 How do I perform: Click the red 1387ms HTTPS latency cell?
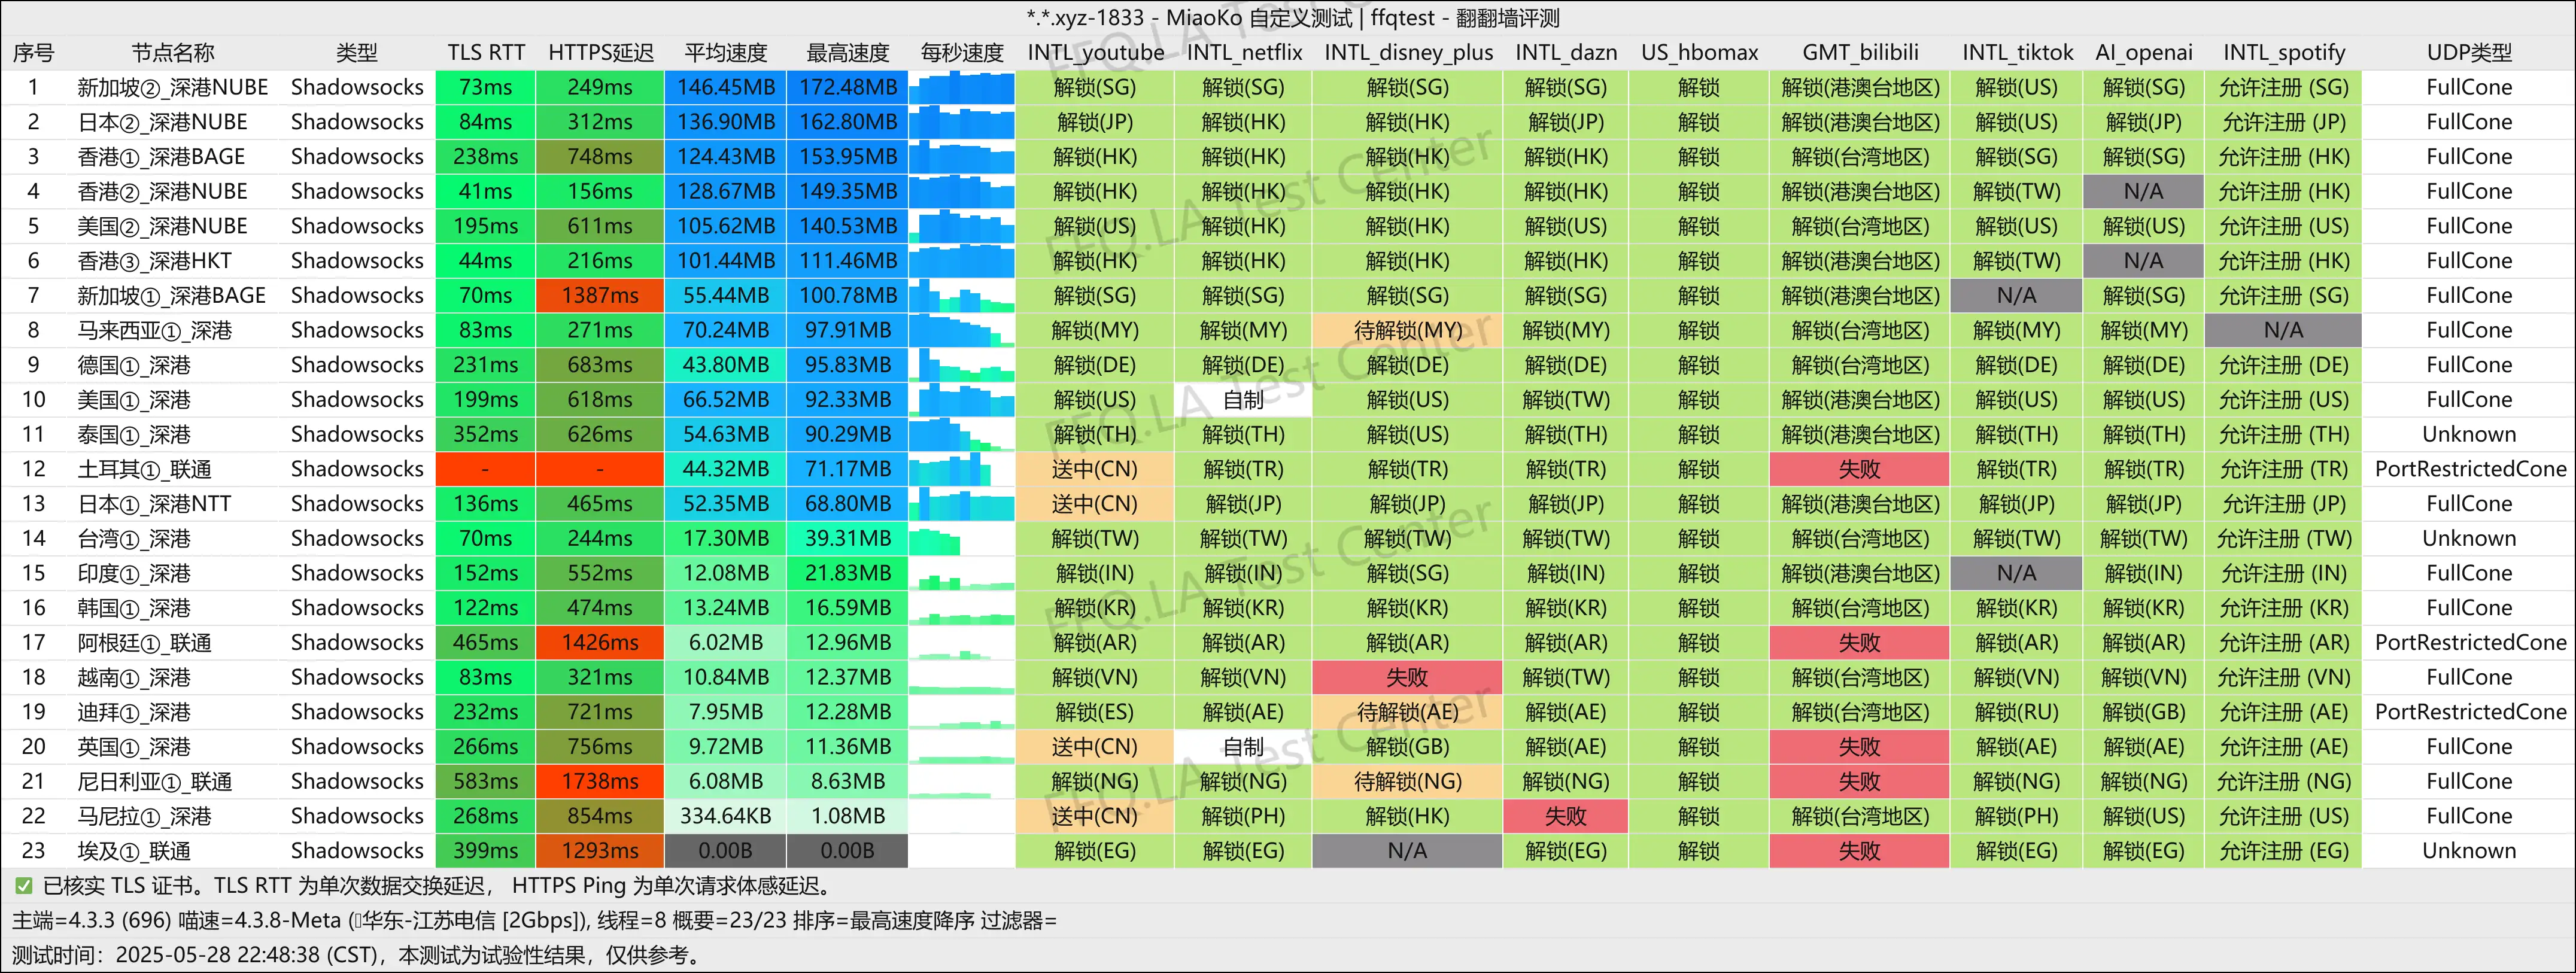(x=599, y=296)
